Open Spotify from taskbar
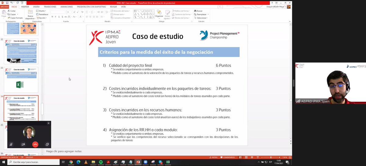The image size is (366, 166). click(x=101, y=162)
